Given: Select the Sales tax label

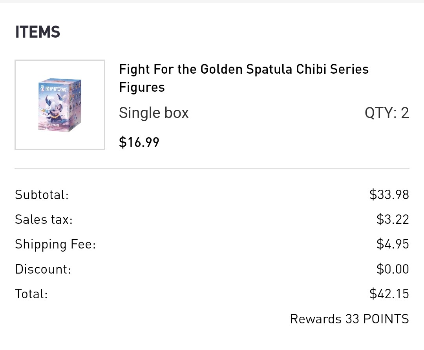Looking at the screenshot, I should coord(44,219).
